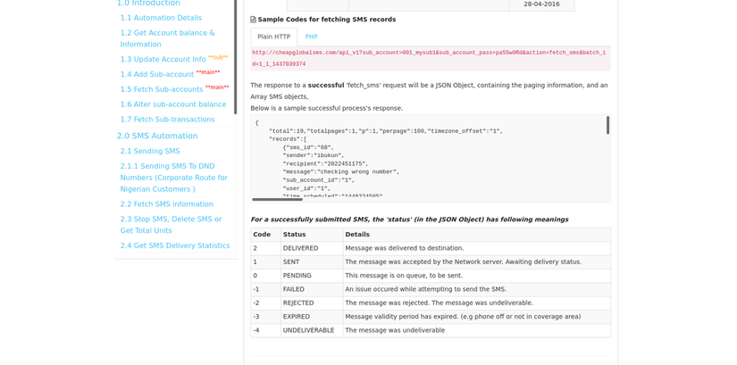Image resolution: width=737 pixels, height=365 pixels.
Task: Select the REJECTED status cell
Action: click(312, 303)
